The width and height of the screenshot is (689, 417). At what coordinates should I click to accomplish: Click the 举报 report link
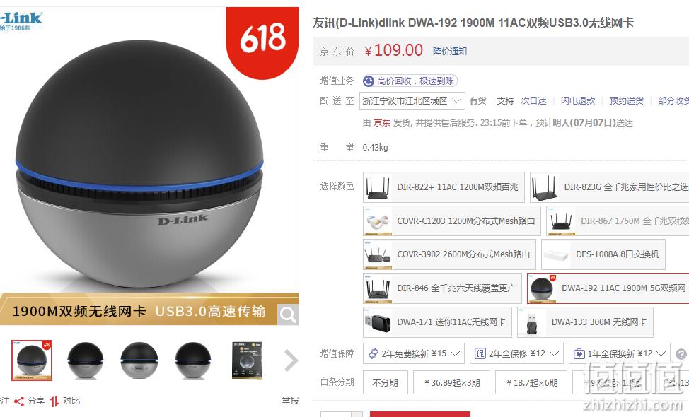(290, 400)
